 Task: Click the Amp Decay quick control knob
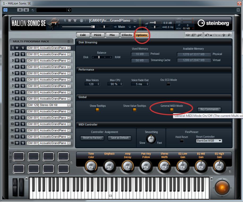(128, 166)
